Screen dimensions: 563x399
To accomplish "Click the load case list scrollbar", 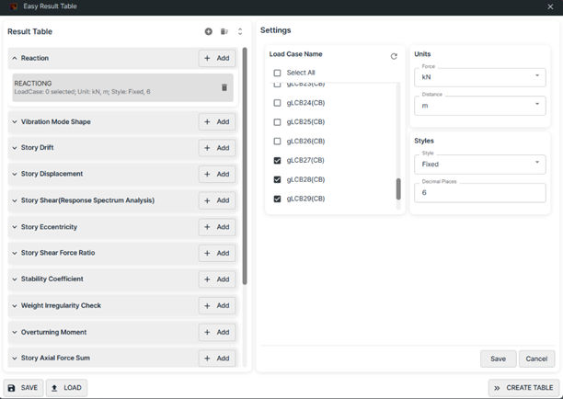I will 398,188.
